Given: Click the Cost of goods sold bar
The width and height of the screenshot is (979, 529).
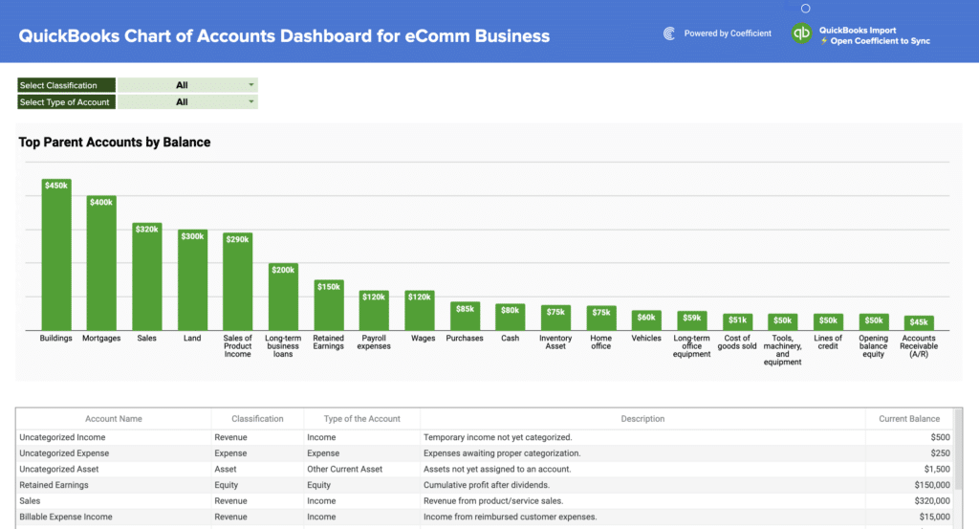Looking at the screenshot, I should pos(737,322).
